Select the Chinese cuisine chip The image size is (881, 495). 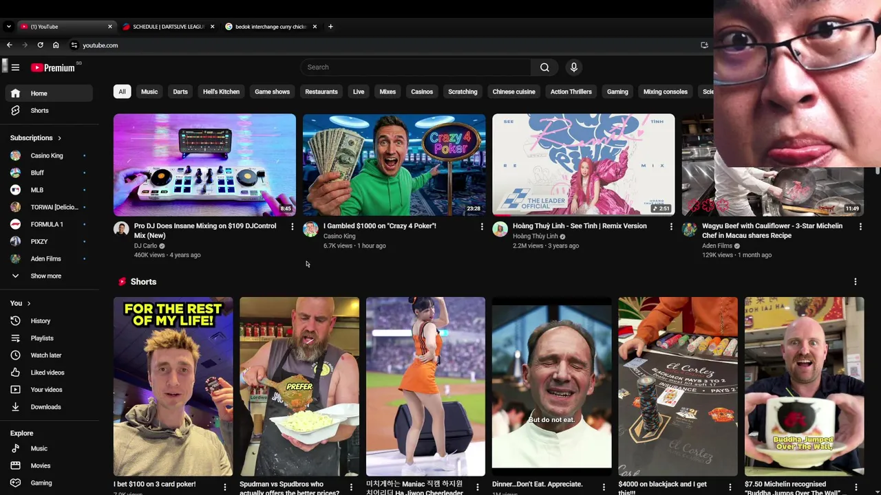513,92
